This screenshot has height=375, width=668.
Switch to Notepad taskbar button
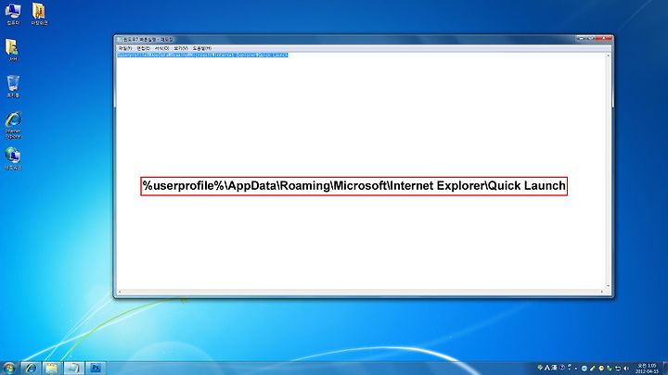[x=73, y=369]
